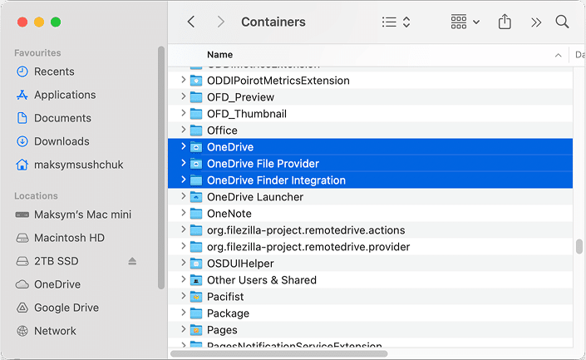Click the Downloads arrow icon
This screenshot has width=586, height=360.
tap(22, 141)
